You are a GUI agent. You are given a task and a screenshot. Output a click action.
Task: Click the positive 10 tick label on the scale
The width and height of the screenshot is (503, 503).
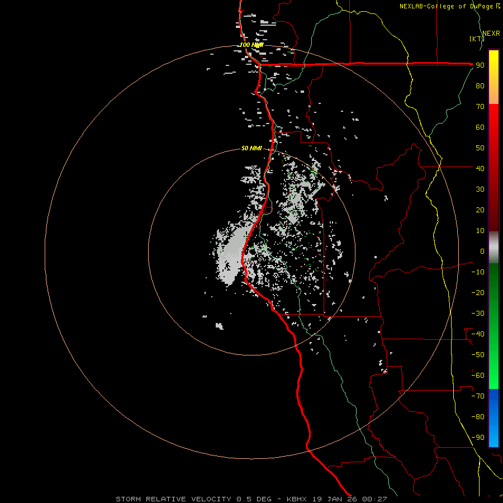(x=480, y=231)
